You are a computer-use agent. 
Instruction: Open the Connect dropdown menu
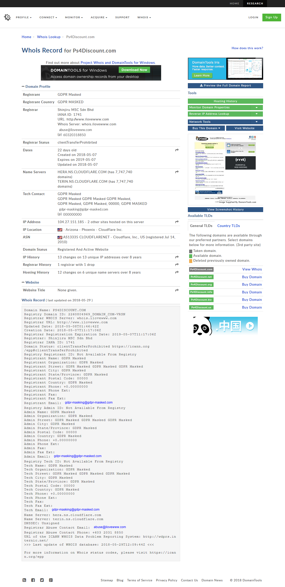(x=48, y=17)
